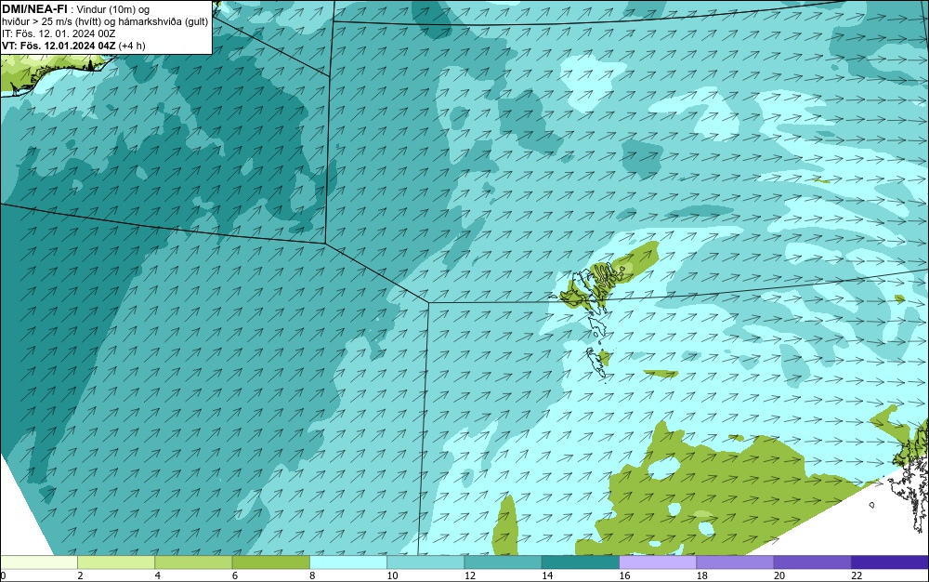Click the legend scale label 8
This screenshot has height=582, width=929.
point(312,575)
